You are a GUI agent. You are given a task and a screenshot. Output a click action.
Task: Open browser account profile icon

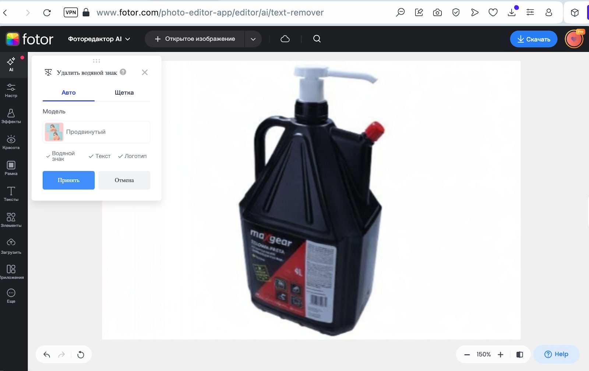pos(549,13)
